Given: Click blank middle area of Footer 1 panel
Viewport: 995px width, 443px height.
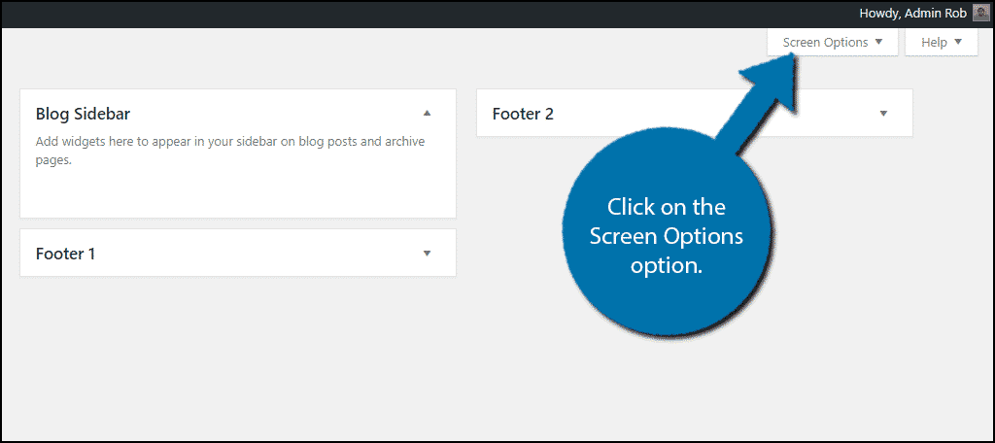Looking at the screenshot, I should pos(254,253).
